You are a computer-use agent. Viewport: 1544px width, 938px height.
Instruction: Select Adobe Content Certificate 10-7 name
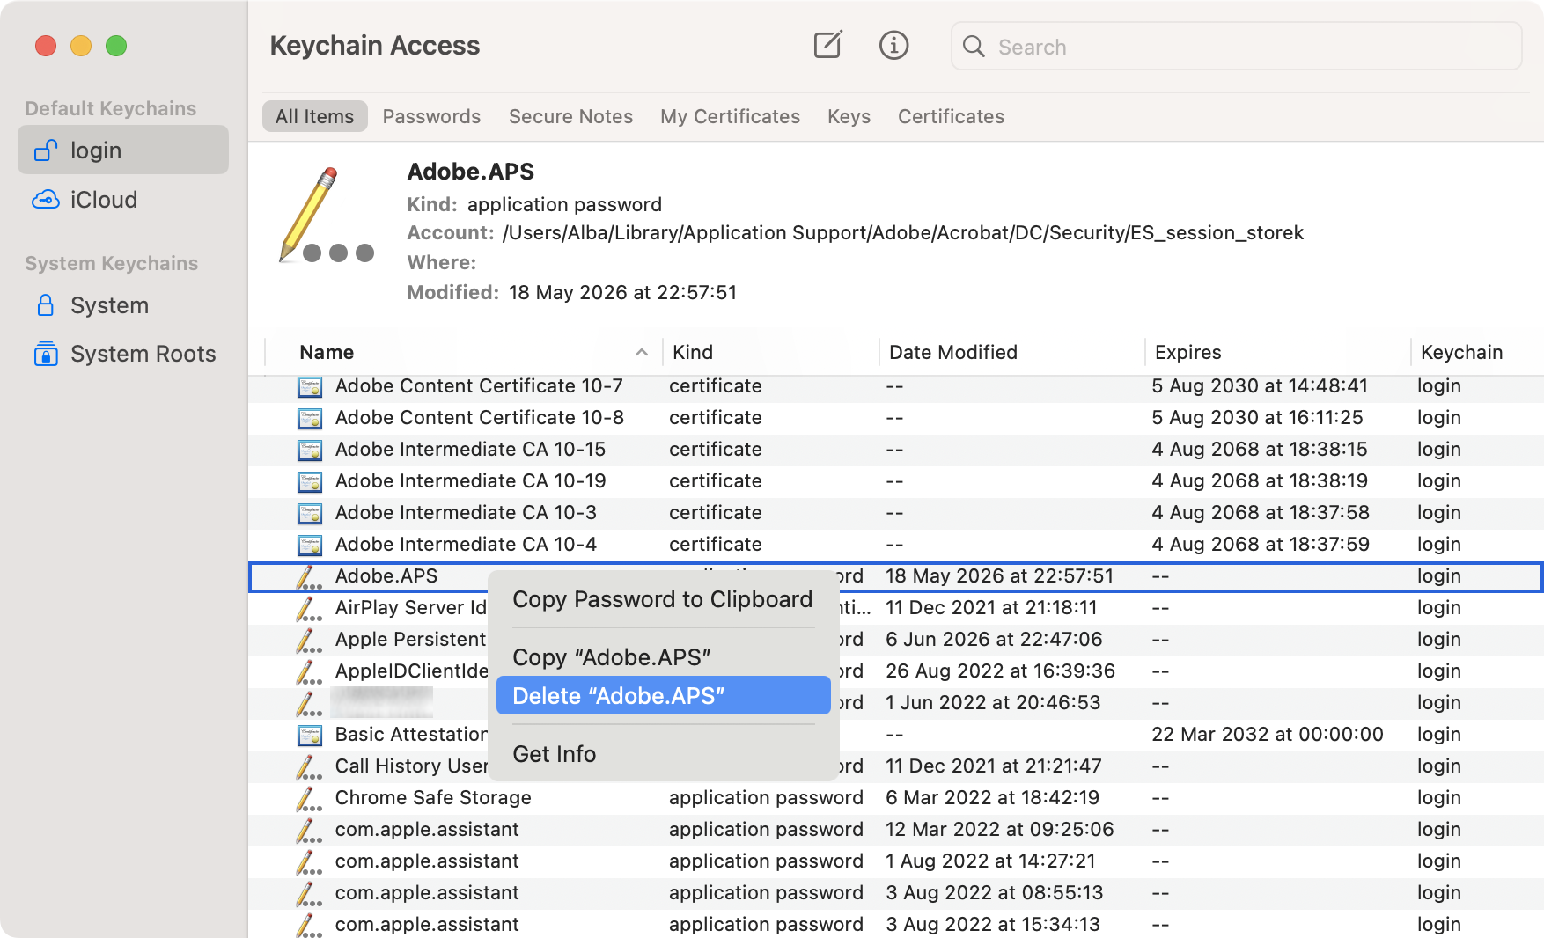click(479, 386)
